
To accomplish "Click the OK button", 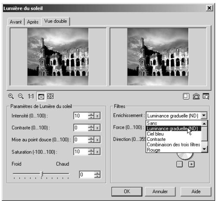I will tap(127, 191).
